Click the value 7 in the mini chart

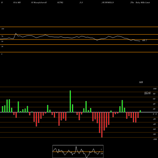coord(101,150)
